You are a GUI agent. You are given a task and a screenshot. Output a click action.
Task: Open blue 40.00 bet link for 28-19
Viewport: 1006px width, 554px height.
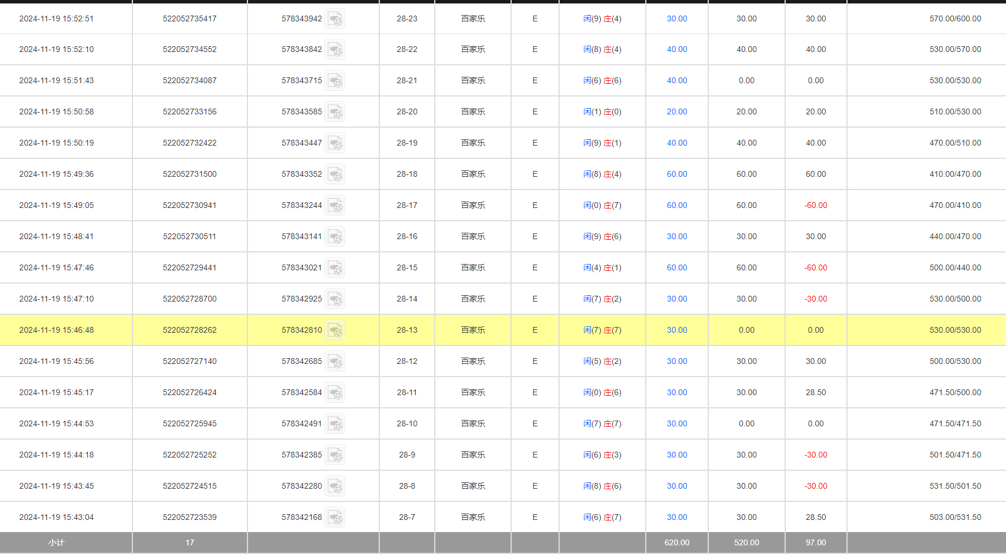(676, 143)
